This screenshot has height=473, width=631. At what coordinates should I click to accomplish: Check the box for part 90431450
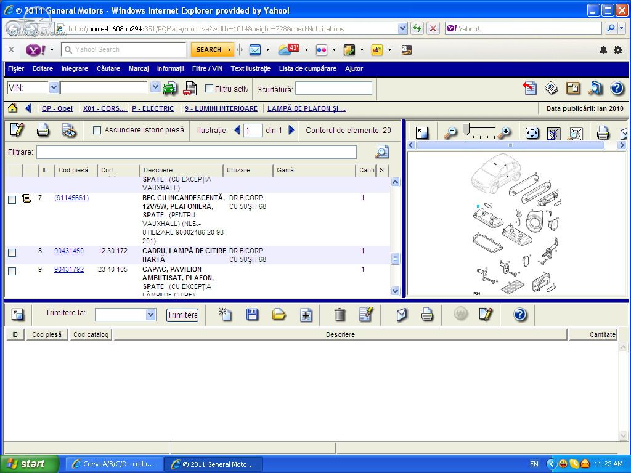coord(12,253)
